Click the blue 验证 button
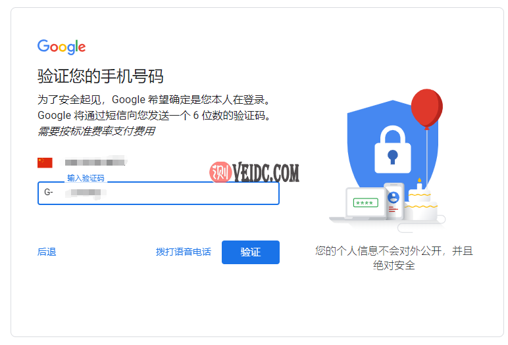 tap(251, 252)
